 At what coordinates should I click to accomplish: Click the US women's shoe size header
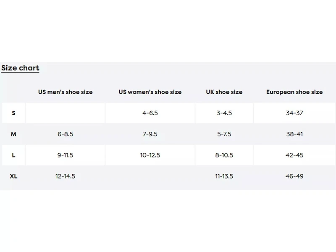[150, 92]
